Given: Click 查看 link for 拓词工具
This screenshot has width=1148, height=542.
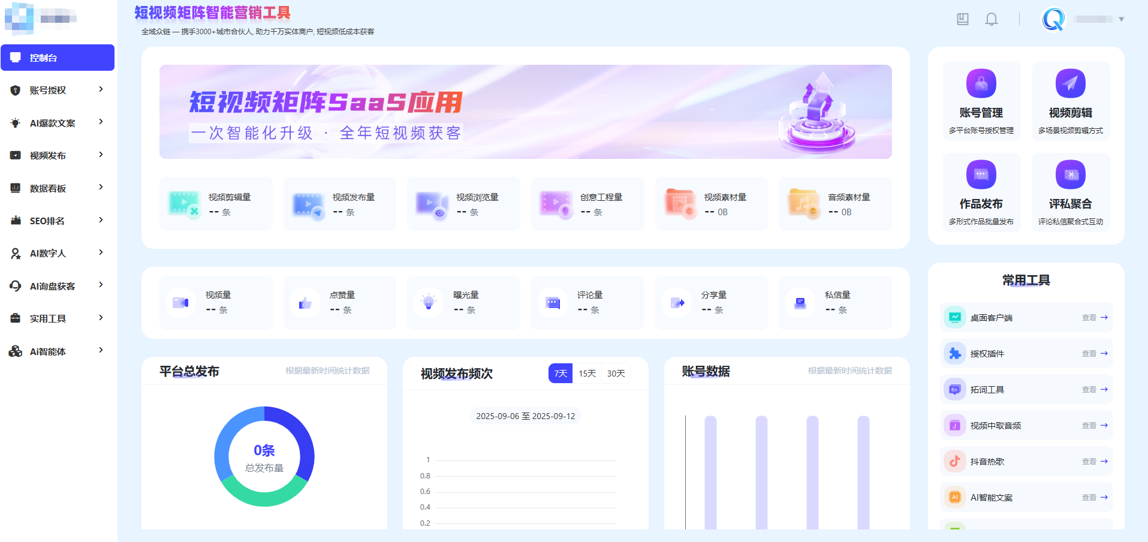Looking at the screenshot, I should [x=1095, y=390].
